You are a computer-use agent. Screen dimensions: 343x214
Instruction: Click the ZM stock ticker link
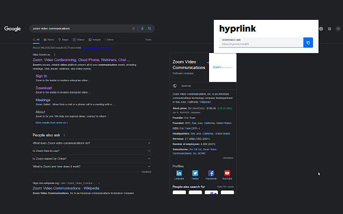[190, 108]
